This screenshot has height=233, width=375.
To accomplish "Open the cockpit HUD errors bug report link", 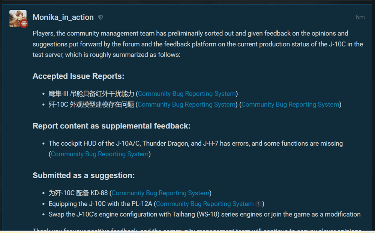I will [100, 154].
